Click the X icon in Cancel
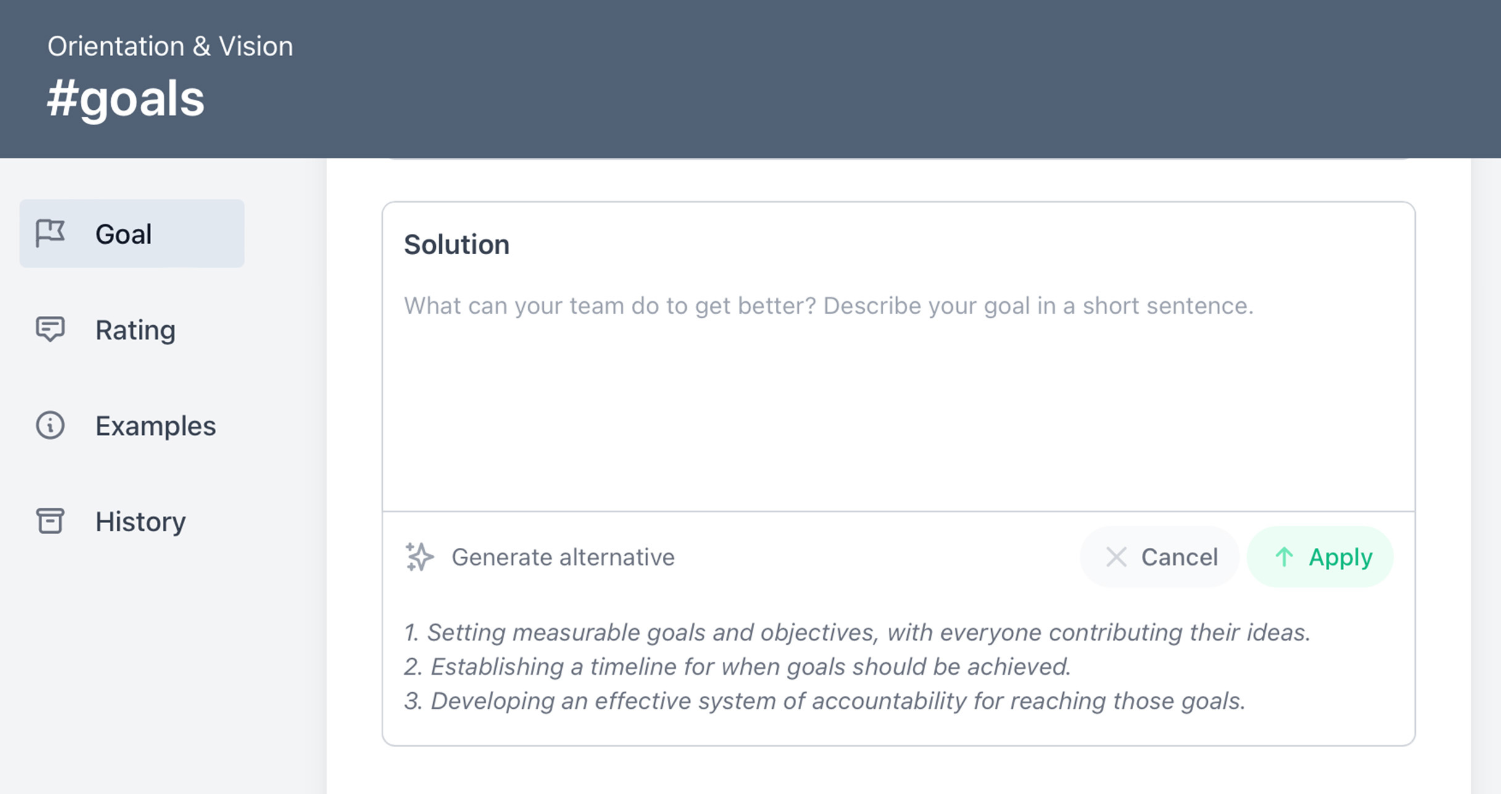The width and height of the screenshot is (1501, 794). 1116,557
